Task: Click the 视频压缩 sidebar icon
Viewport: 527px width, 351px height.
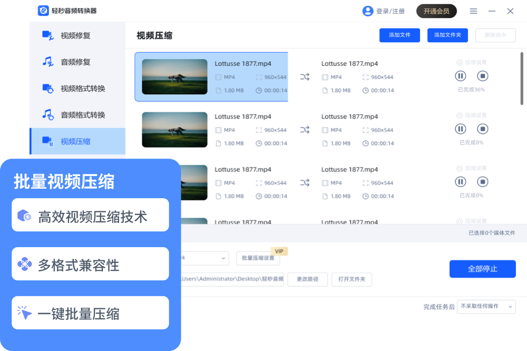Action: [x=48, y=141]
